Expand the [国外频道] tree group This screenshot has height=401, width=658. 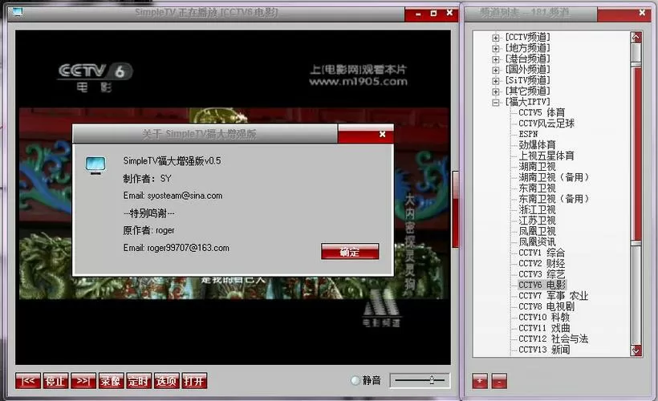(496, 70)
